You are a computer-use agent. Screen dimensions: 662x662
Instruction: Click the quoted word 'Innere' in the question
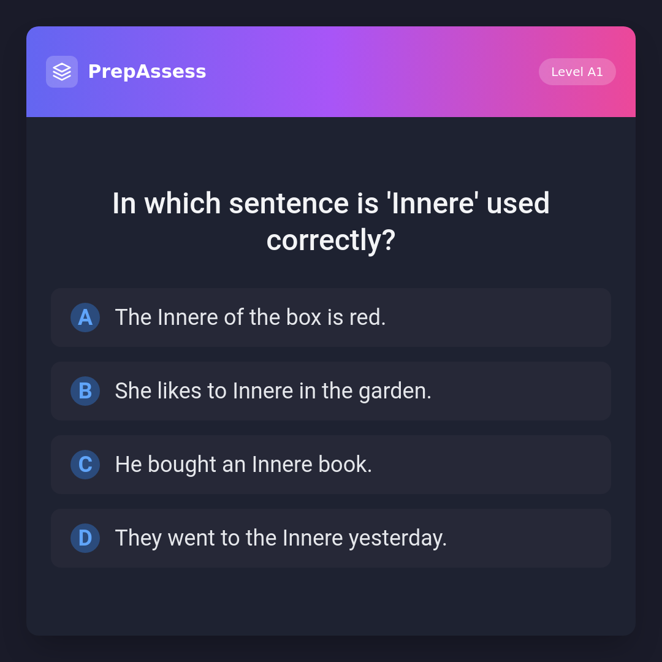click(433, 204)
